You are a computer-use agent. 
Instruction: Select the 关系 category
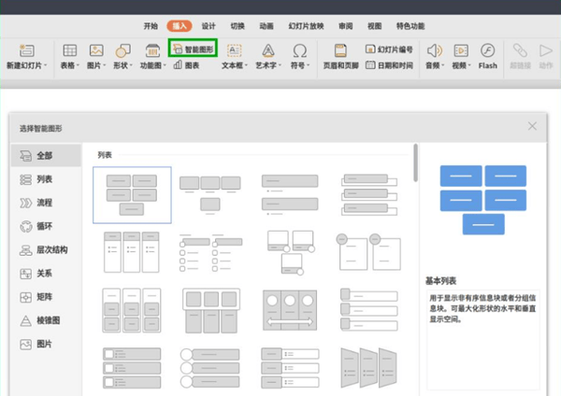coord(46,274)
